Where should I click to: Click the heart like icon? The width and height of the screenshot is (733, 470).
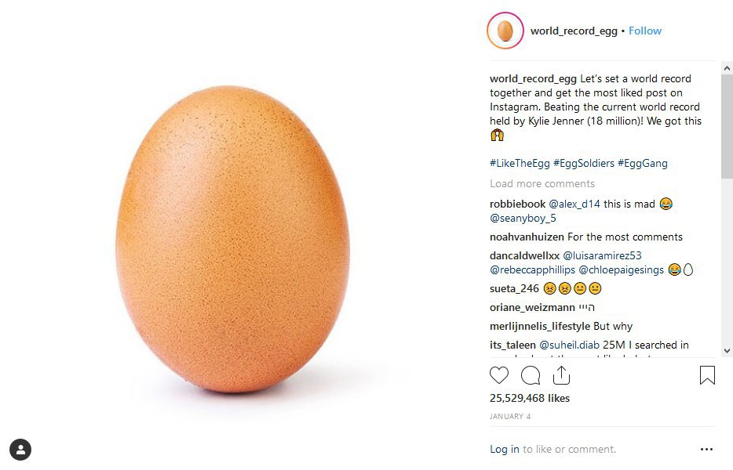point(499,376)
